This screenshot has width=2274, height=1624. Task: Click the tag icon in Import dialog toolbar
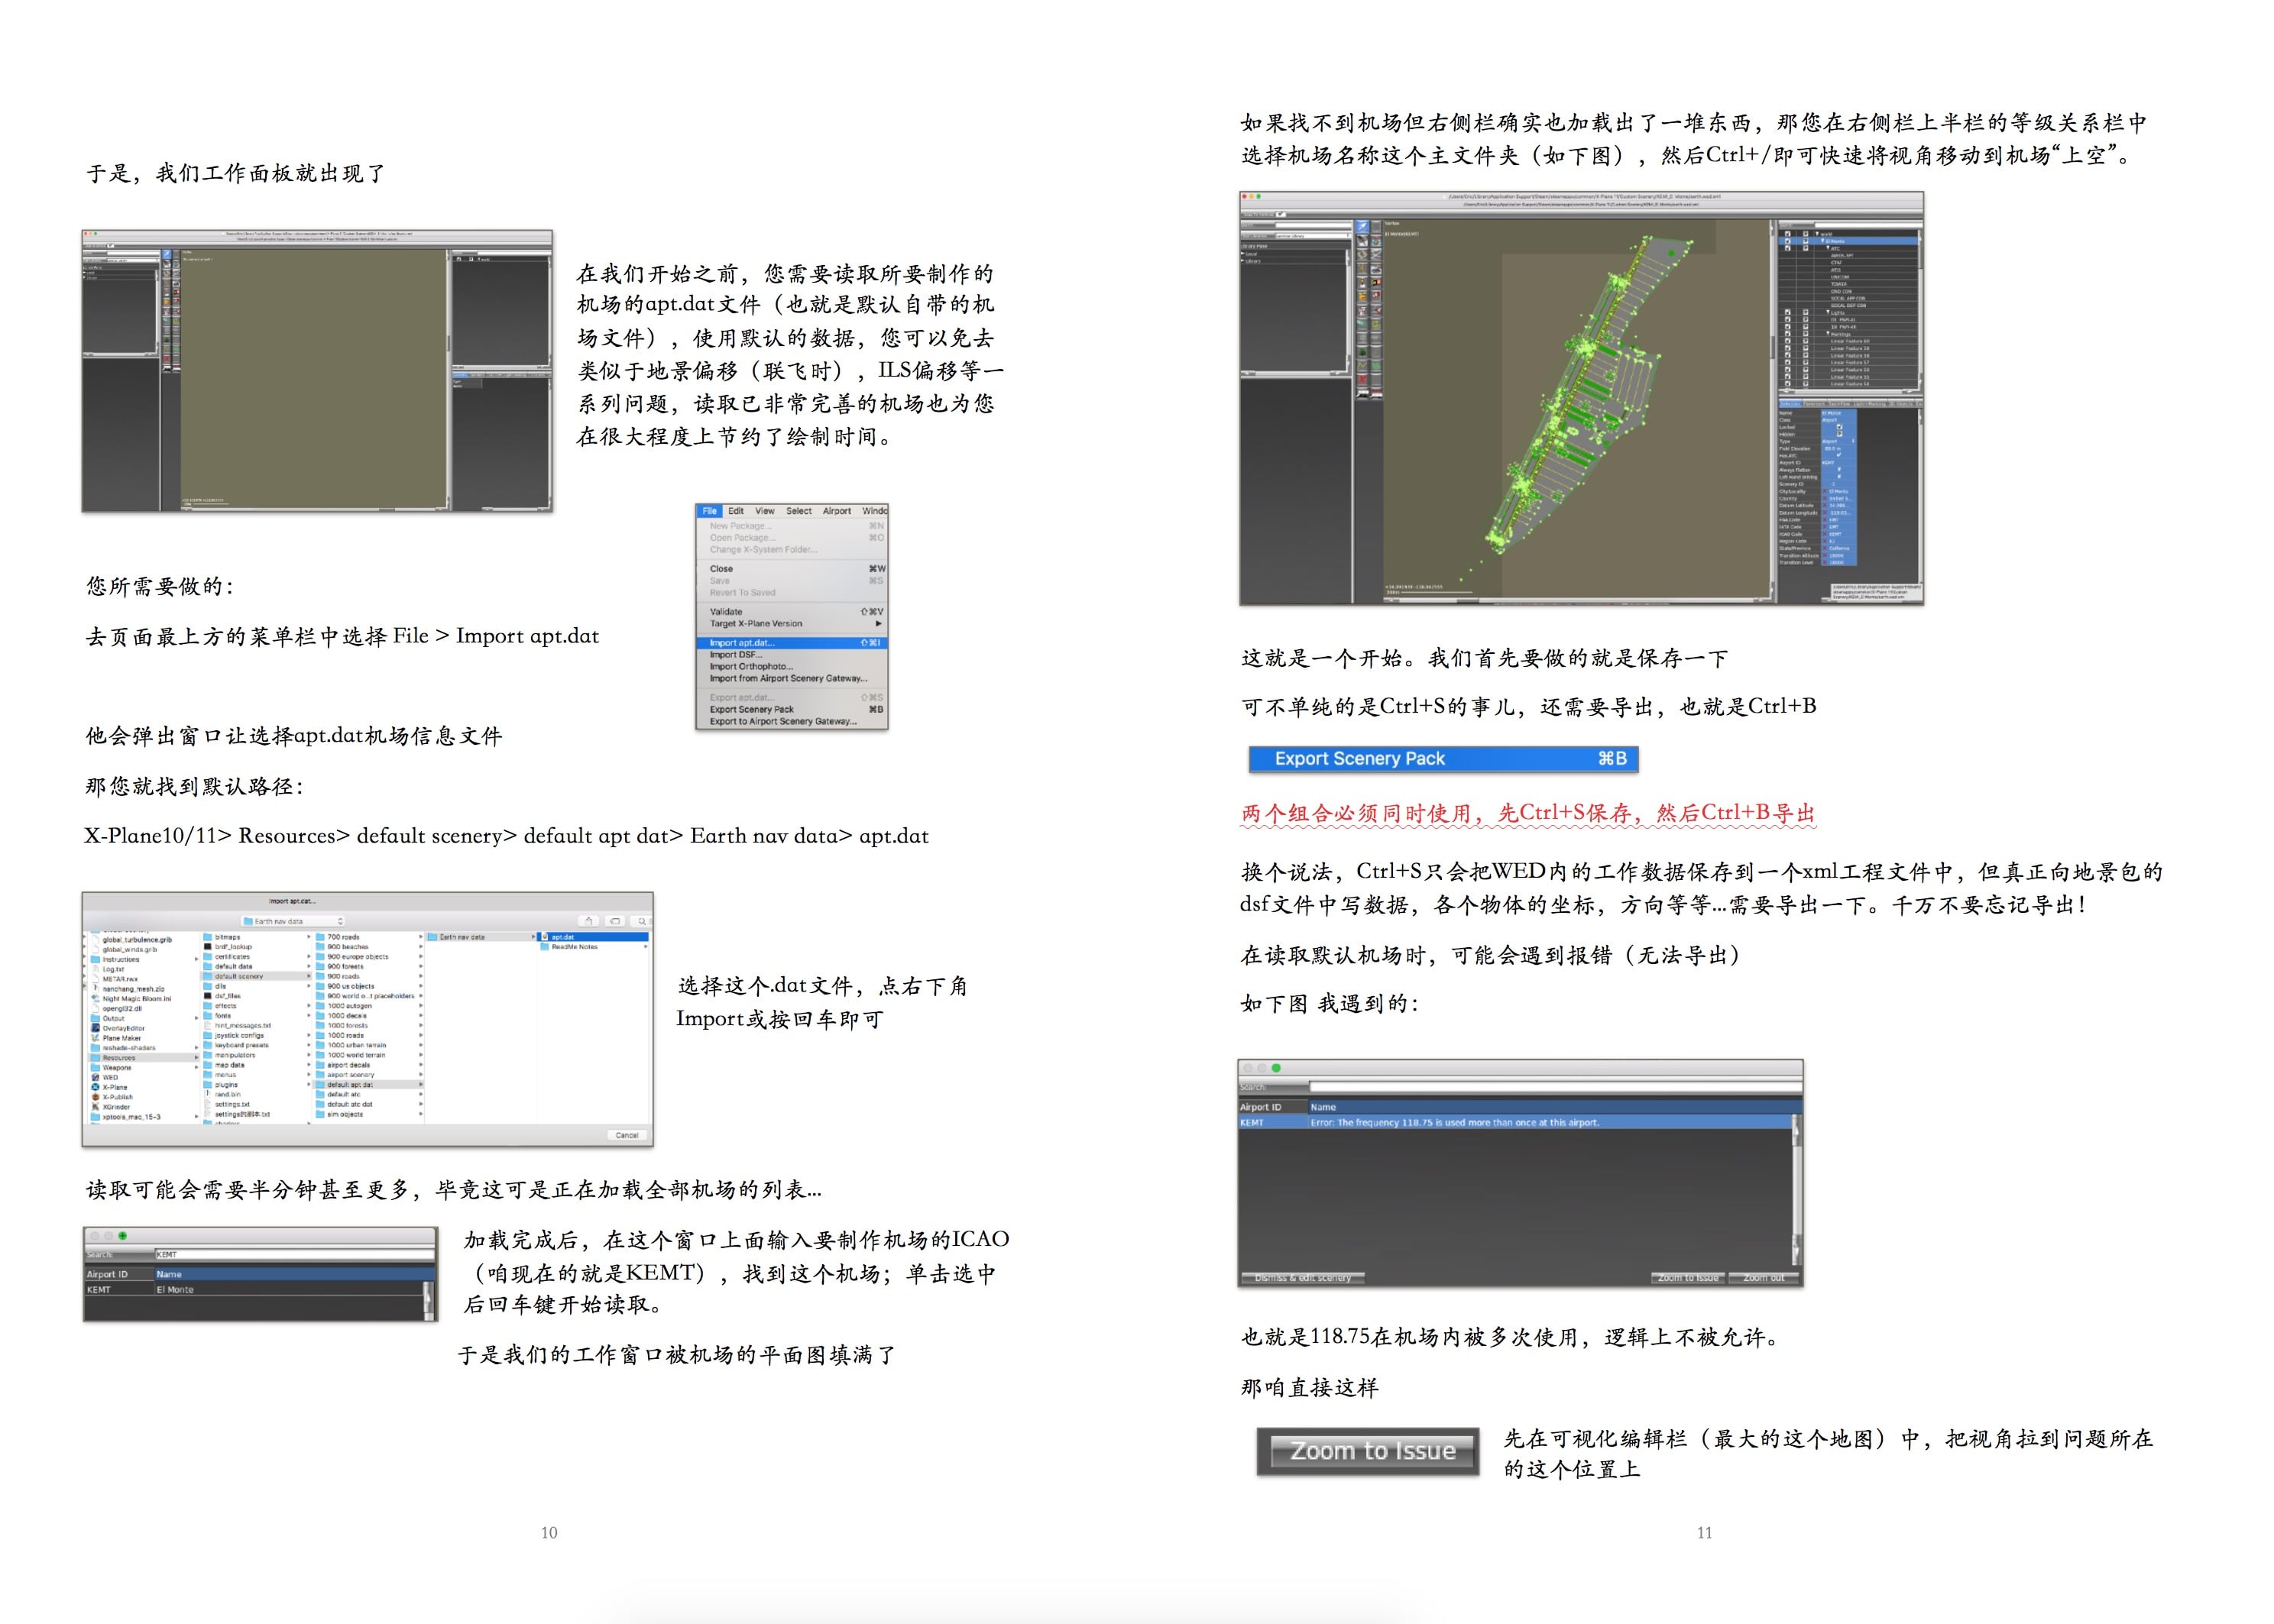coord(615,921)
